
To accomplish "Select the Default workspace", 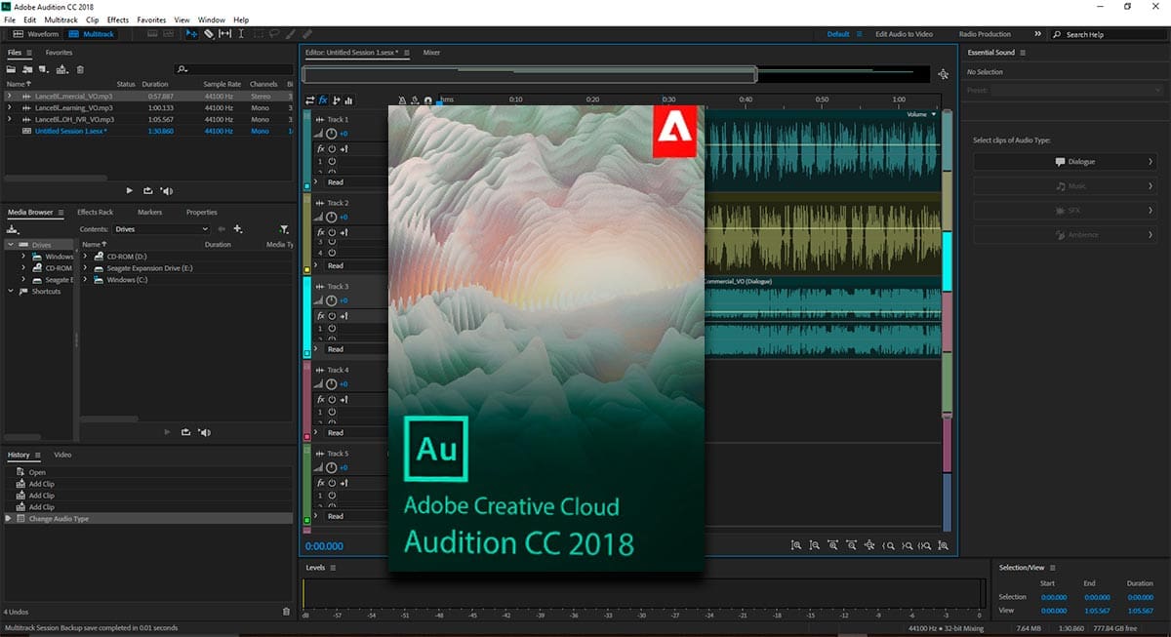I will [x=838, y=34].
